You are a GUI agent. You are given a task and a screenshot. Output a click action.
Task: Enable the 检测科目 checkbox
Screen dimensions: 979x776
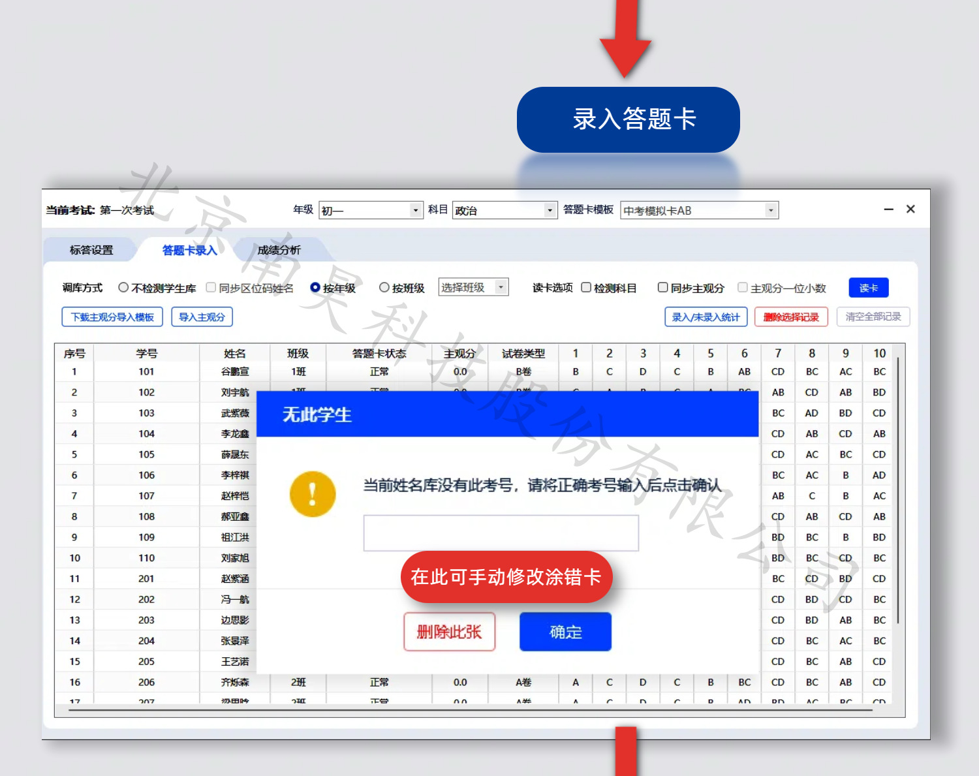[x=586, y=288]
